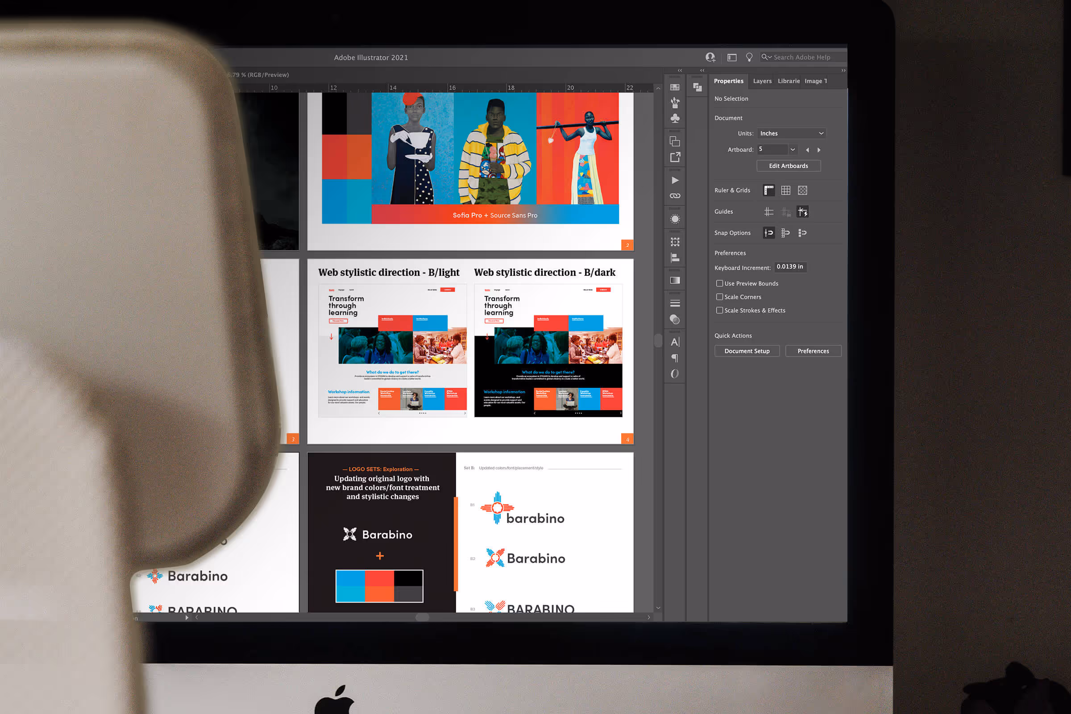Open the Symbols panel icon

tap(675, 118)
